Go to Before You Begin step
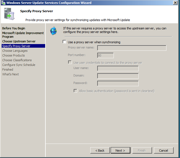180x158 pixels. point(14,28)
